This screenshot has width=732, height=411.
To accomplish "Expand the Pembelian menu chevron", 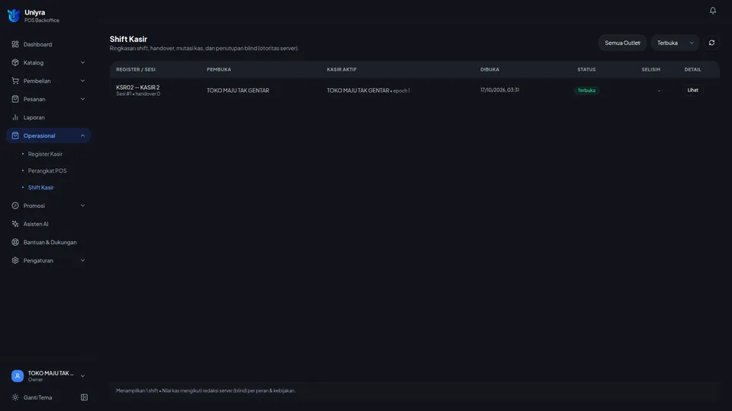I will tap(82, 81).
